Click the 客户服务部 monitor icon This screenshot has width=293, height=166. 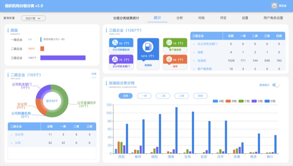169,42
